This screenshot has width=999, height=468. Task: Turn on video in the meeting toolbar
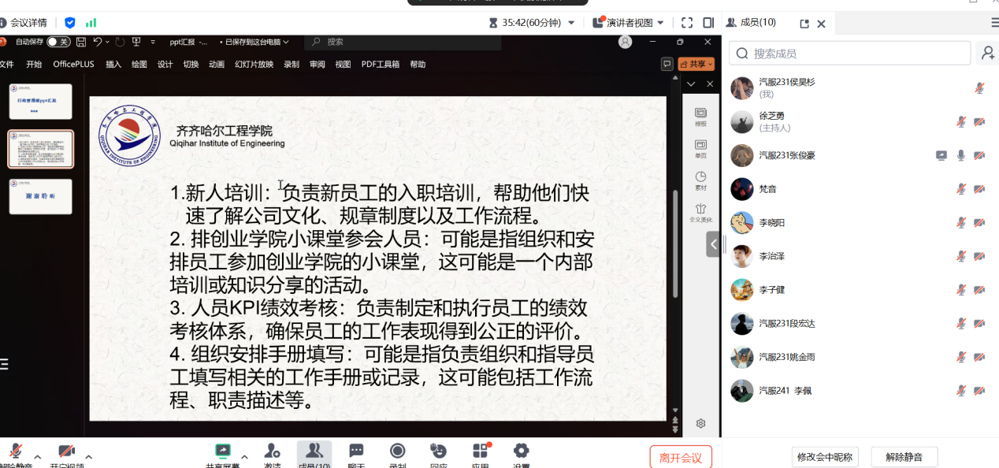pos(67,452)
